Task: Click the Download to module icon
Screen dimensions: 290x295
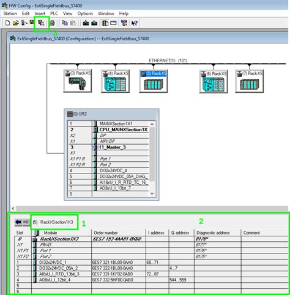Action: [86, 23]
